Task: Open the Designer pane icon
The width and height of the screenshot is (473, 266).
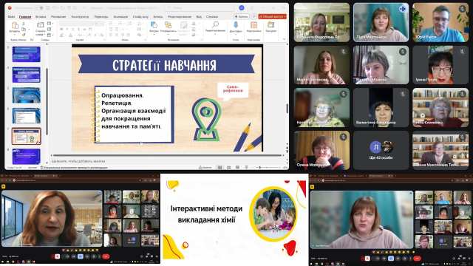Action: (271, 27)
